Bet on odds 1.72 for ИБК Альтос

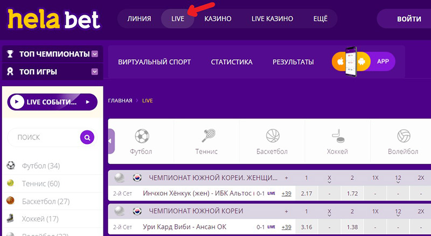click(352, 193)
